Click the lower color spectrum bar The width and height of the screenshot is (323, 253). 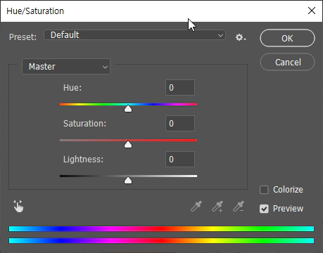coord(161,240)
